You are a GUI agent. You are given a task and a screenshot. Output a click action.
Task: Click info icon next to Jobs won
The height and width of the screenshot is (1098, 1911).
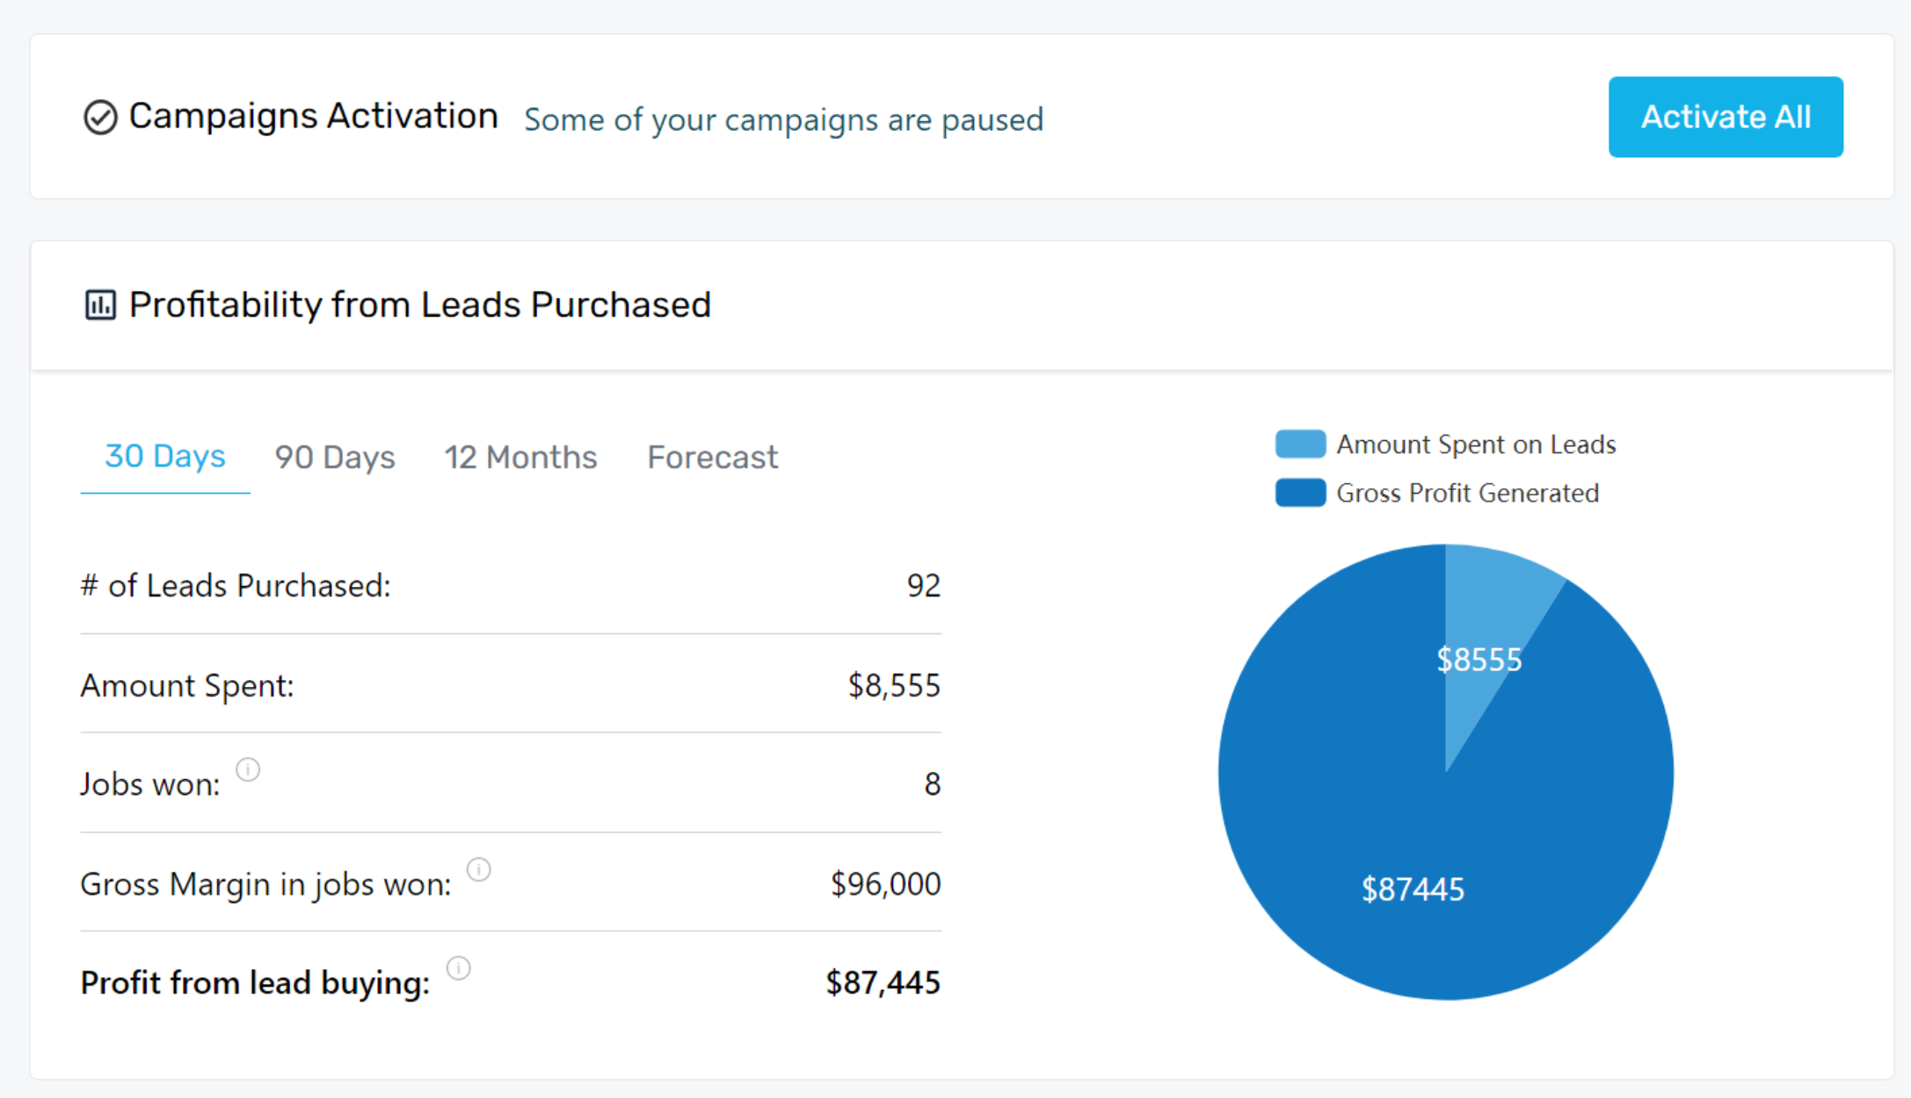tap(248, 769)
